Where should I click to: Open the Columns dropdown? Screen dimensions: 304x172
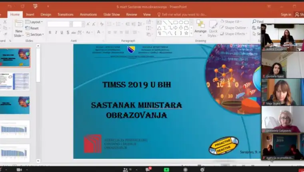point(135,32)
